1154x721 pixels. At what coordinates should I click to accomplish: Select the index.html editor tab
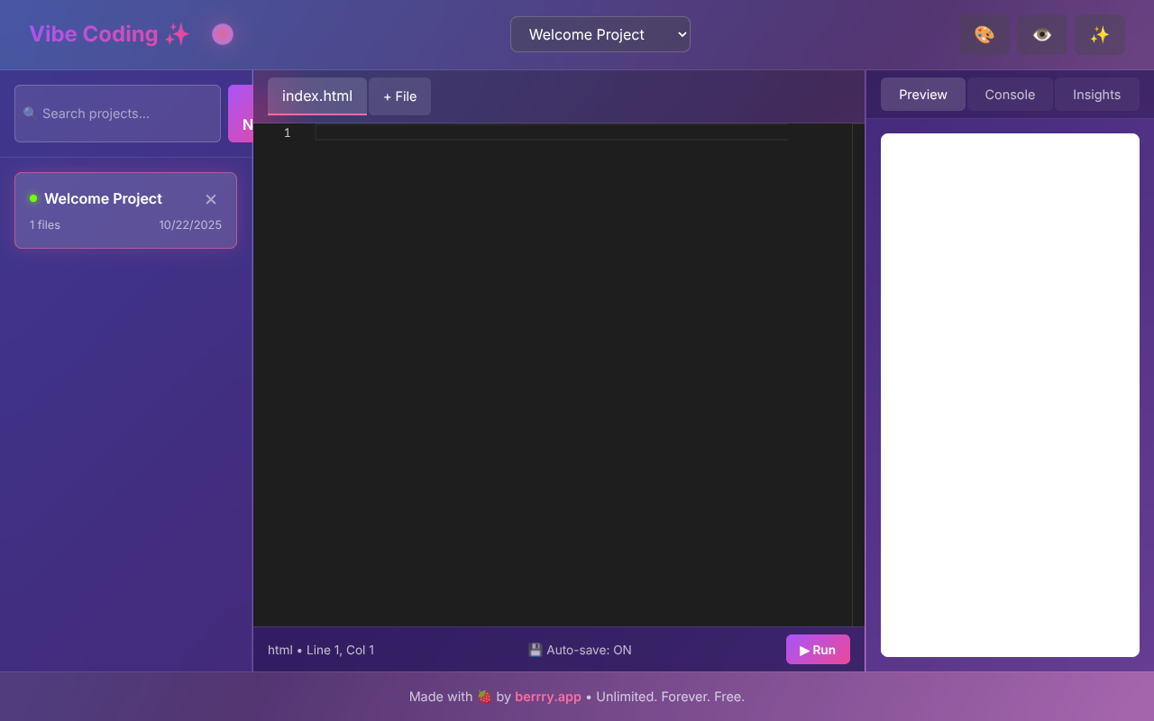(316, 96)
